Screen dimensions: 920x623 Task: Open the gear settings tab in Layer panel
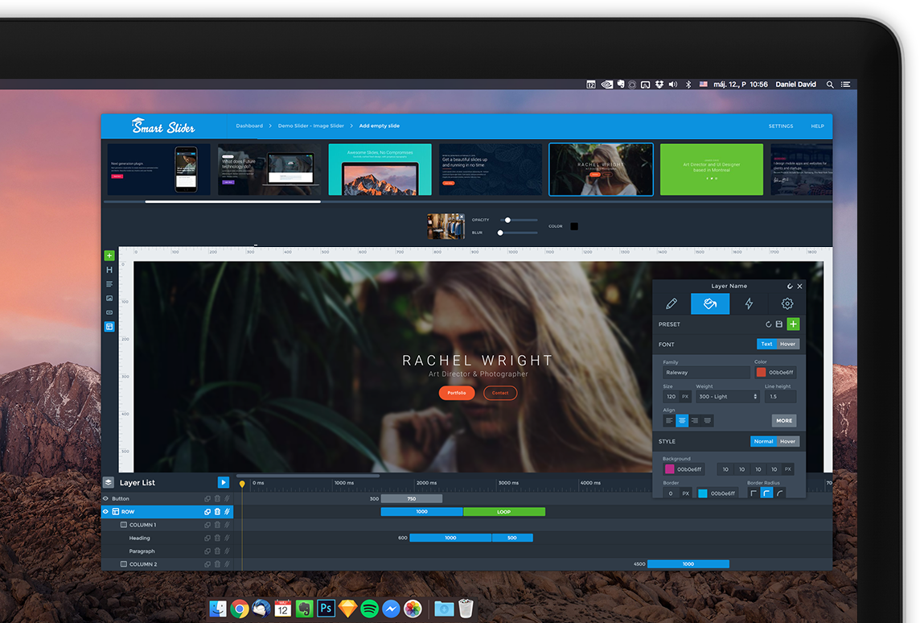coord(787,303)
